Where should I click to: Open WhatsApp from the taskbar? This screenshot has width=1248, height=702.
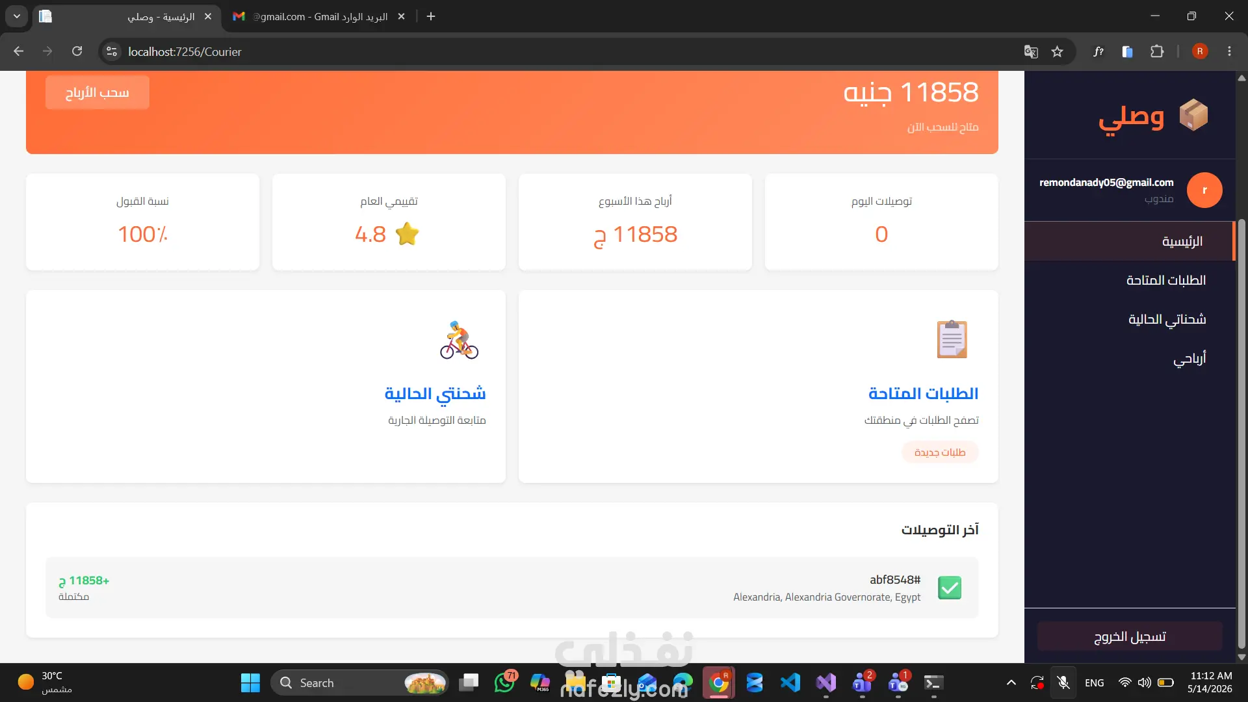click(x=505, y=682)
